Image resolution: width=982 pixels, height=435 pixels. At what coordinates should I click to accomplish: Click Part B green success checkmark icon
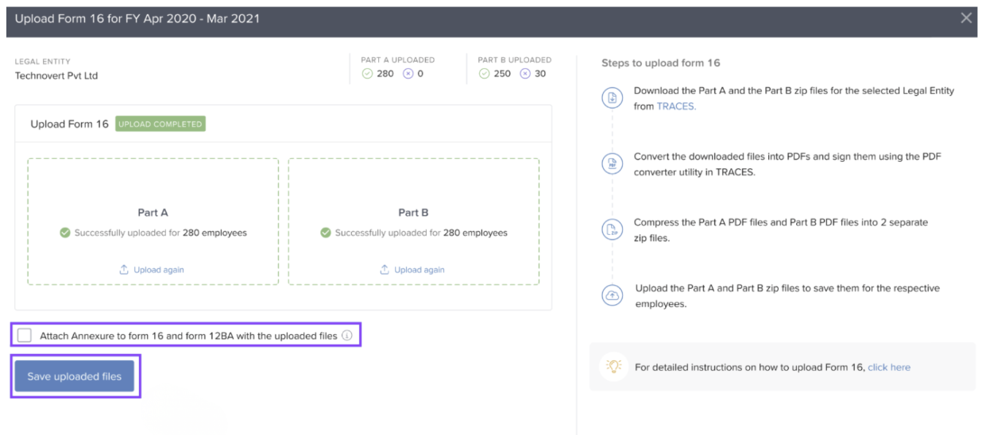(x=326, y=233)
